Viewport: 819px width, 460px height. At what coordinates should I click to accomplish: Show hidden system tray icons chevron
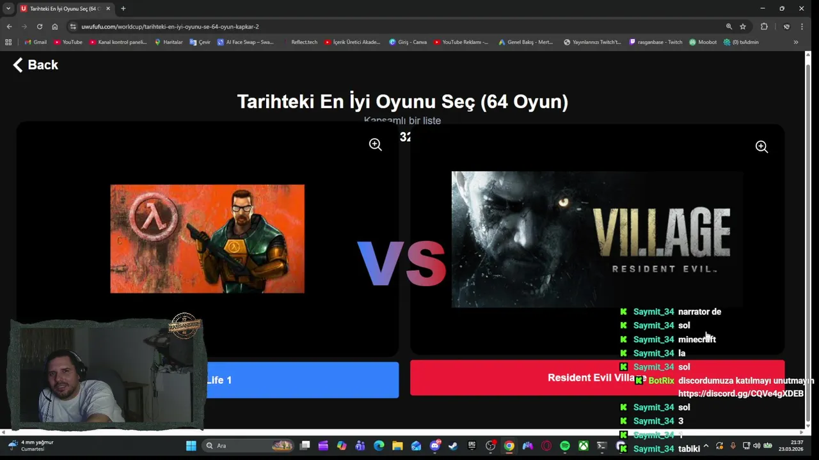pos(706,446)
